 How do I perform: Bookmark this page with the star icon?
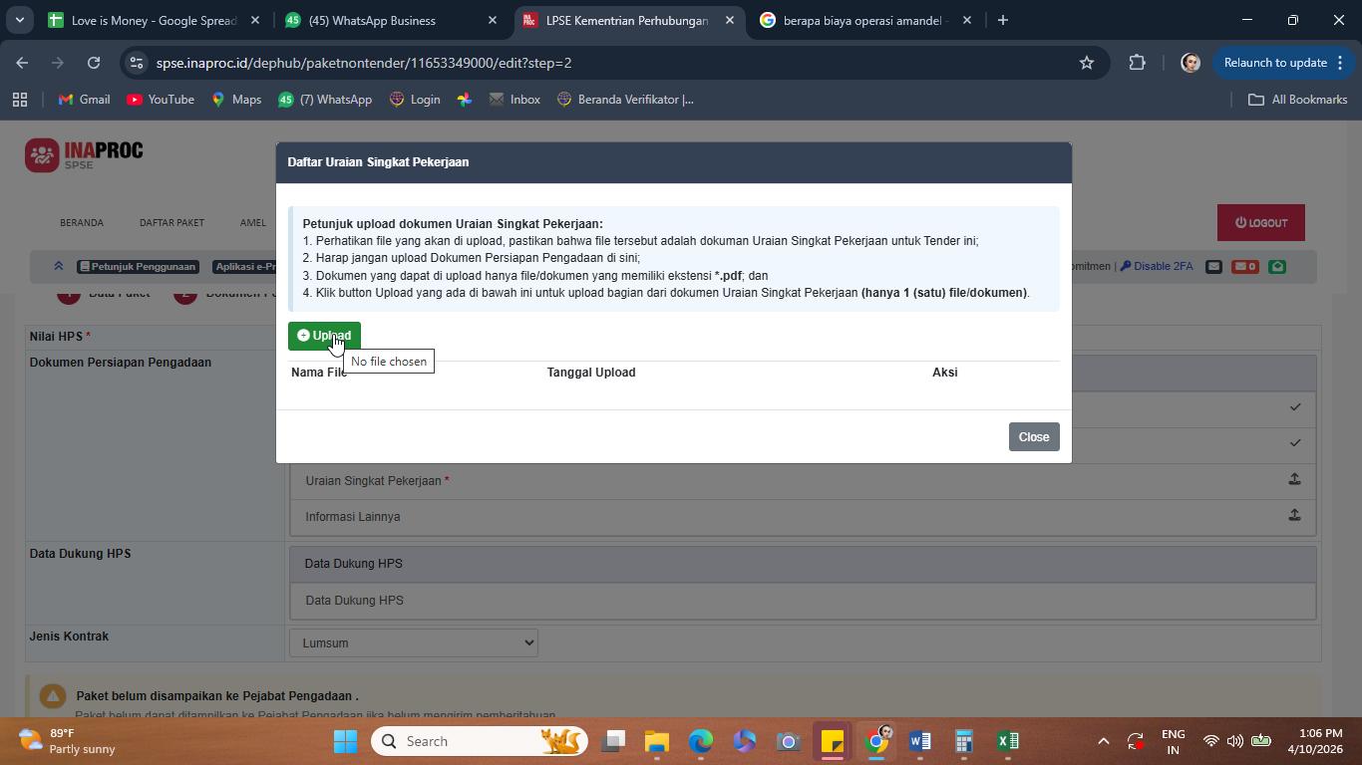click(1087, 63)
